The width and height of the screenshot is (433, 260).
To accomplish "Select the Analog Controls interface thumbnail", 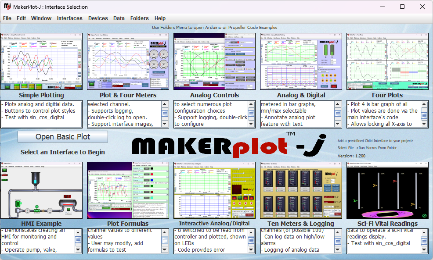I will tap(215, 61).
